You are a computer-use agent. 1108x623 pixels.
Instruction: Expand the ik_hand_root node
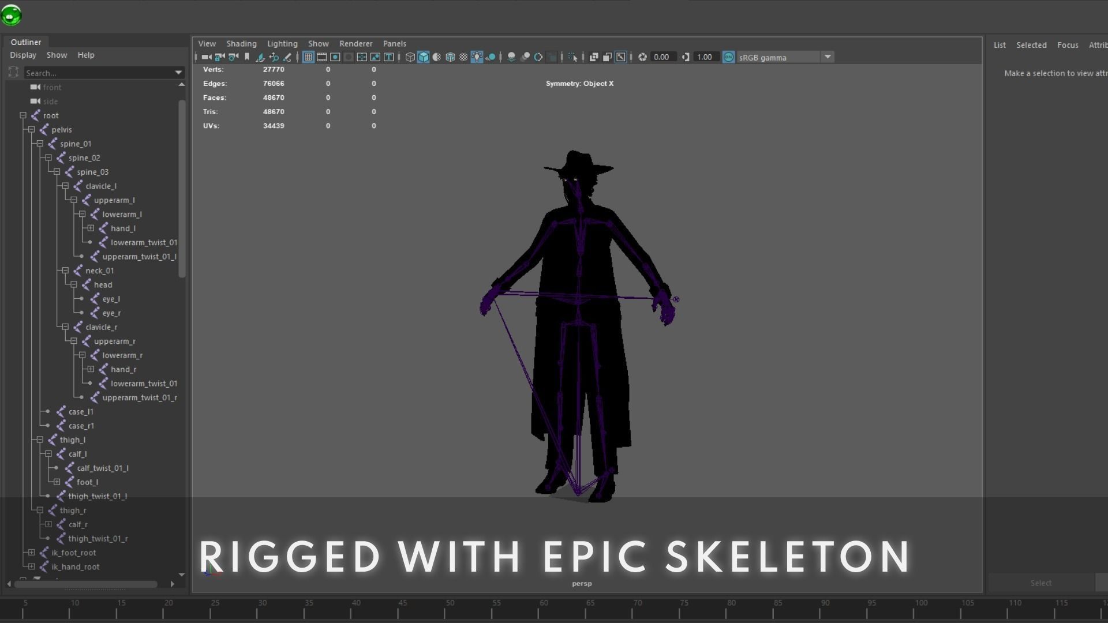32,566
